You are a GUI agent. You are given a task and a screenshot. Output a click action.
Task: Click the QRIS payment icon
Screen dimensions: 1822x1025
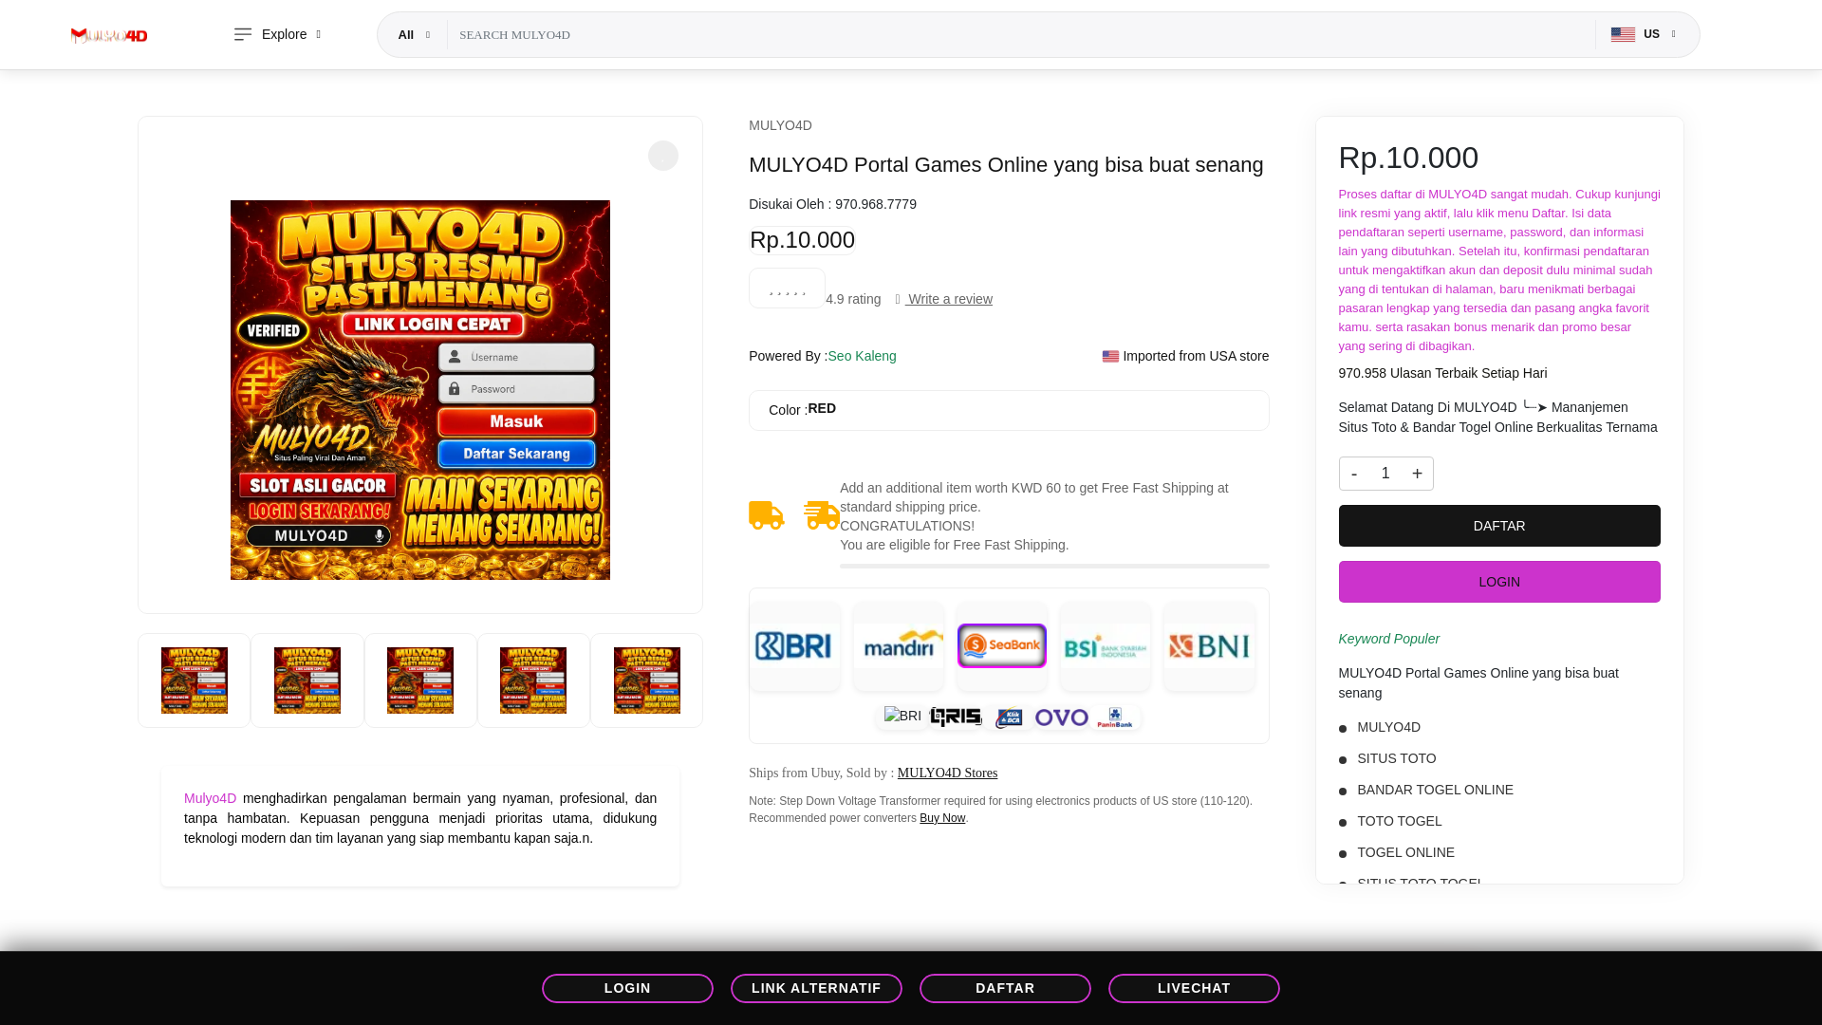tap(956, 717)
